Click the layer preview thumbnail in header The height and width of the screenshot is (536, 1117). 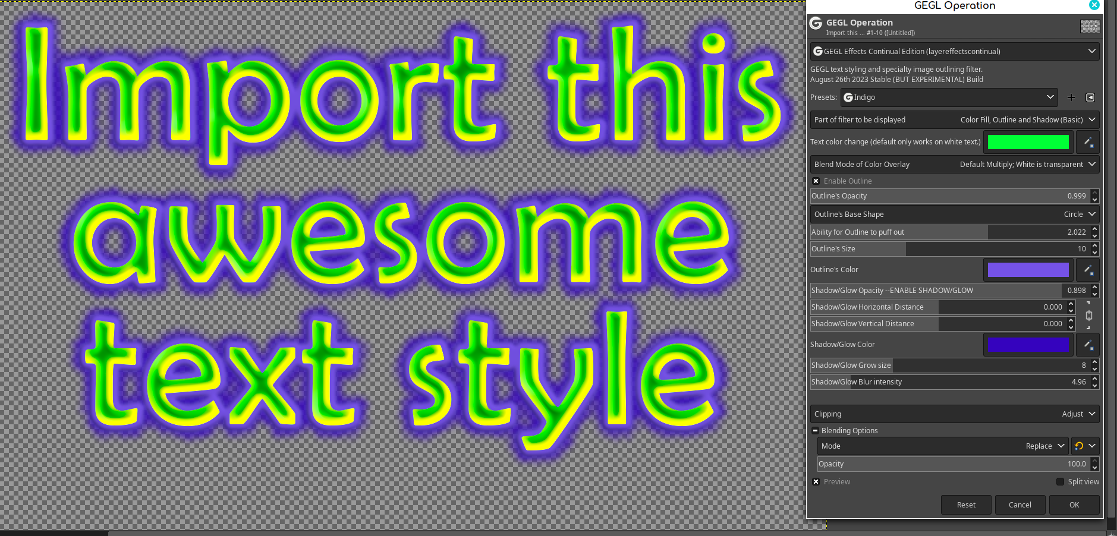[1090, 26]
